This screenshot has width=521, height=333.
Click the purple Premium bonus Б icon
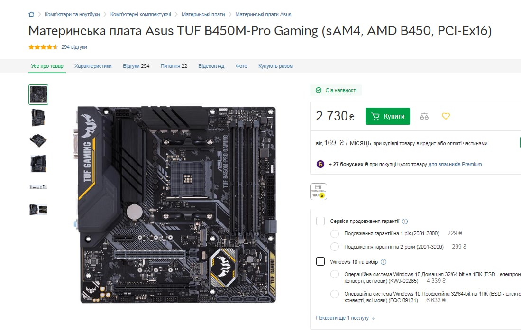click(320, 164)
